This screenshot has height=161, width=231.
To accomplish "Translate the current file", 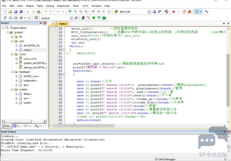I will (x=5, y=18).
